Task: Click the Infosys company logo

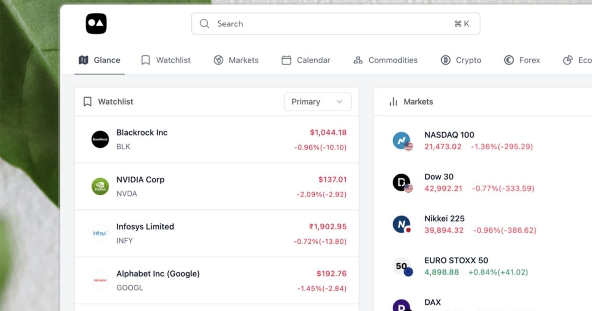Action: pyautogui.click(x=100, y=233)
